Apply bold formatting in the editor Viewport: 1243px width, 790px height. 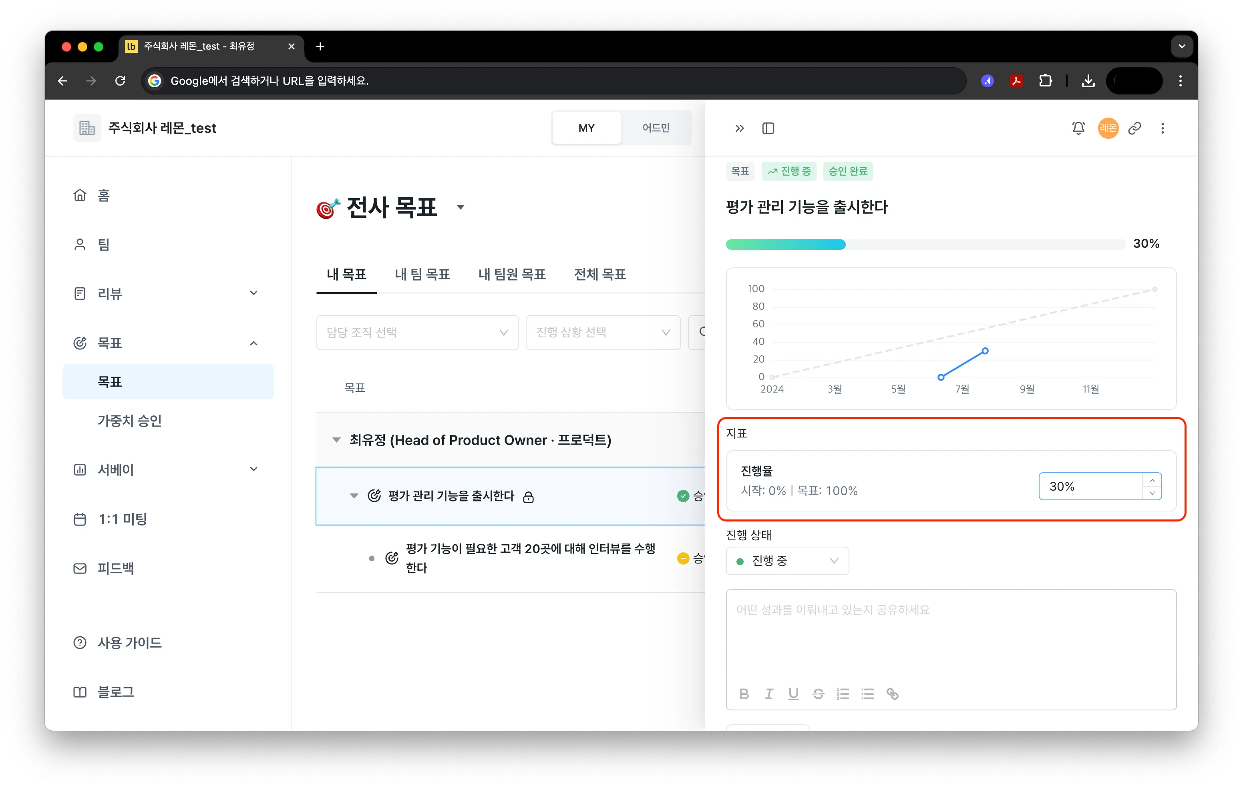744,694
